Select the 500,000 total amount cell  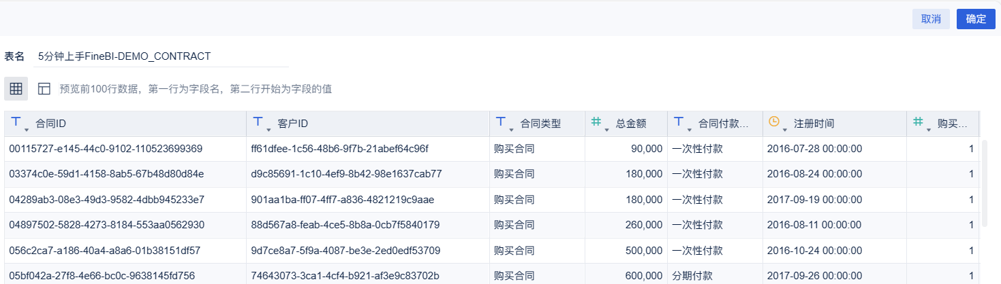click(x=643, y=250)
